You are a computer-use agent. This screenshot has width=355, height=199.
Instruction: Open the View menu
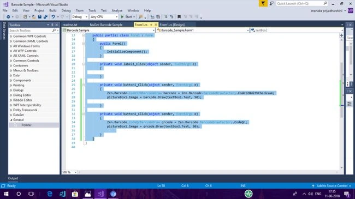click(x=26, y=10)
